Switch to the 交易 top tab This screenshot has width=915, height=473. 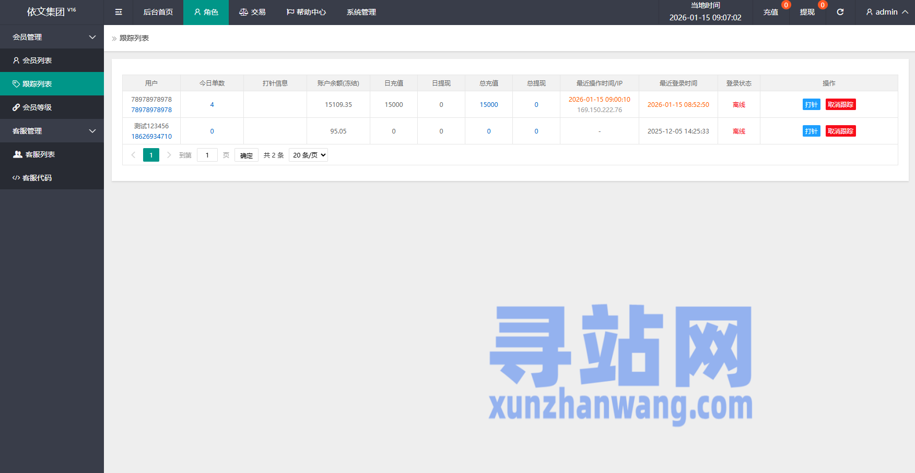pos(253,12)
